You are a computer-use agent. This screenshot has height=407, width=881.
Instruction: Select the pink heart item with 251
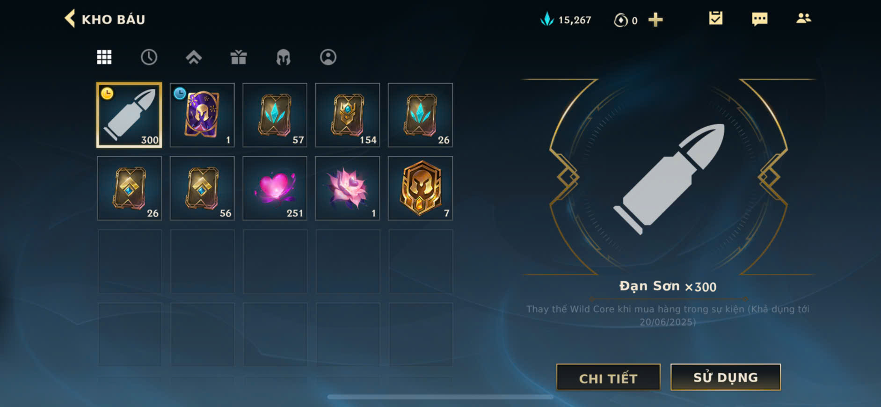pyautogui.click(x=275, y=188)
